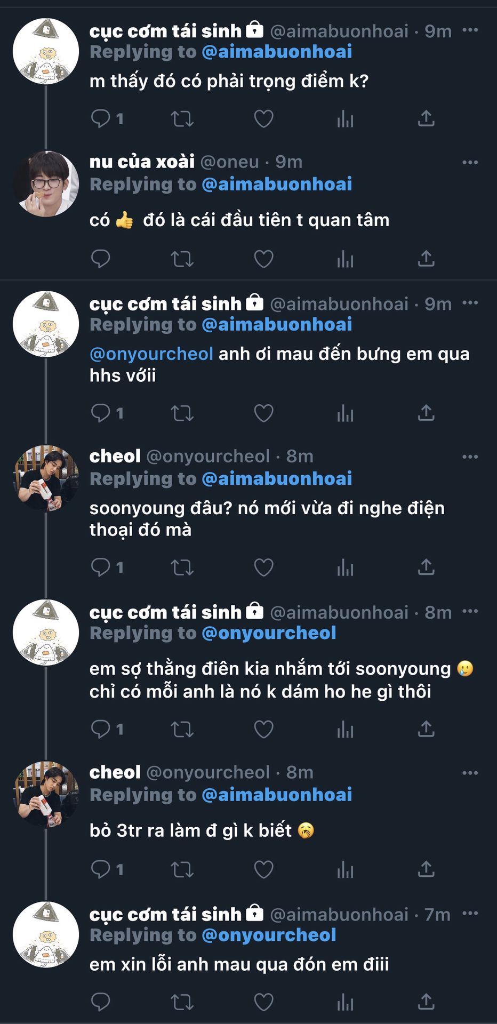Like the "em sợ thằng điên kia" tweet
497x1024 pixels.
click(x=263, y=729)
